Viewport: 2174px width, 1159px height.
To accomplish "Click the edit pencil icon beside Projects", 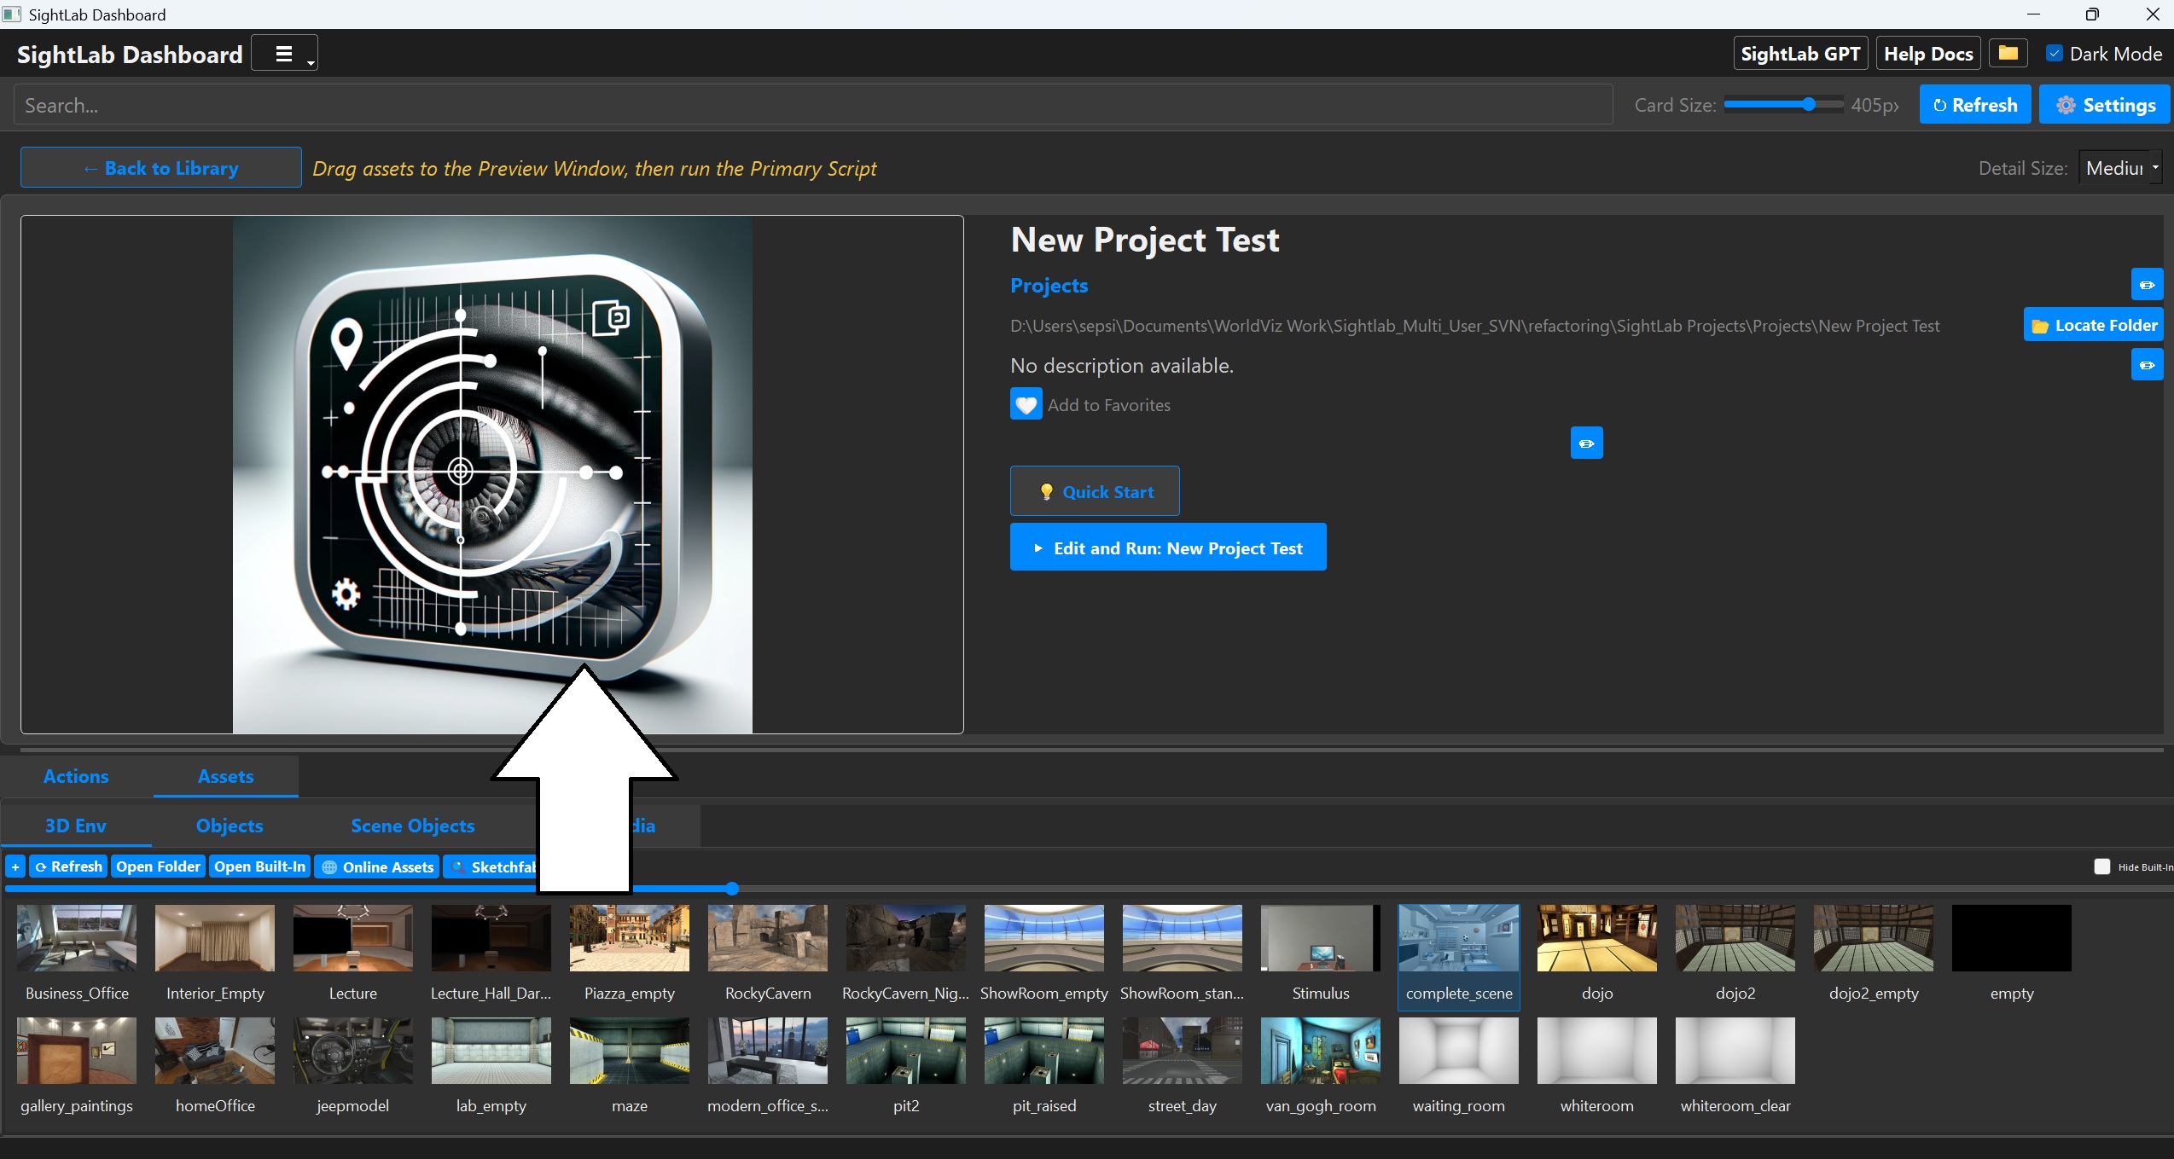I will point(2147,285).
